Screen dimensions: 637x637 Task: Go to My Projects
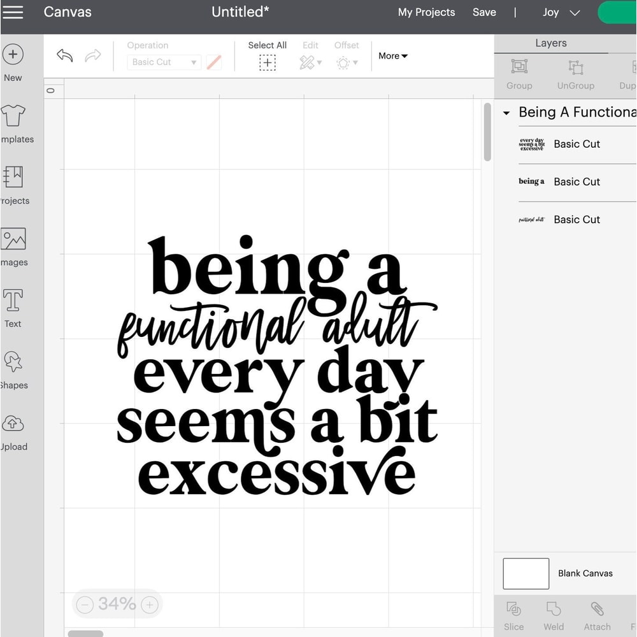coord(426,12)
